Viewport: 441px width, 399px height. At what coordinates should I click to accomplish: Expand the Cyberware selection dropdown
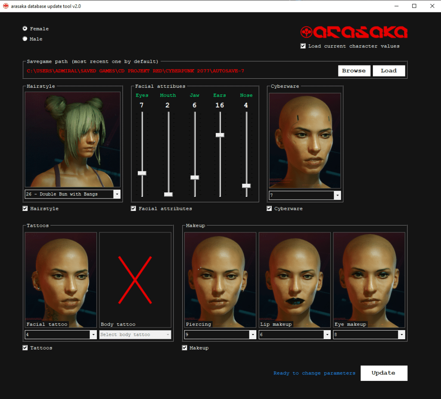click(338, 195)
